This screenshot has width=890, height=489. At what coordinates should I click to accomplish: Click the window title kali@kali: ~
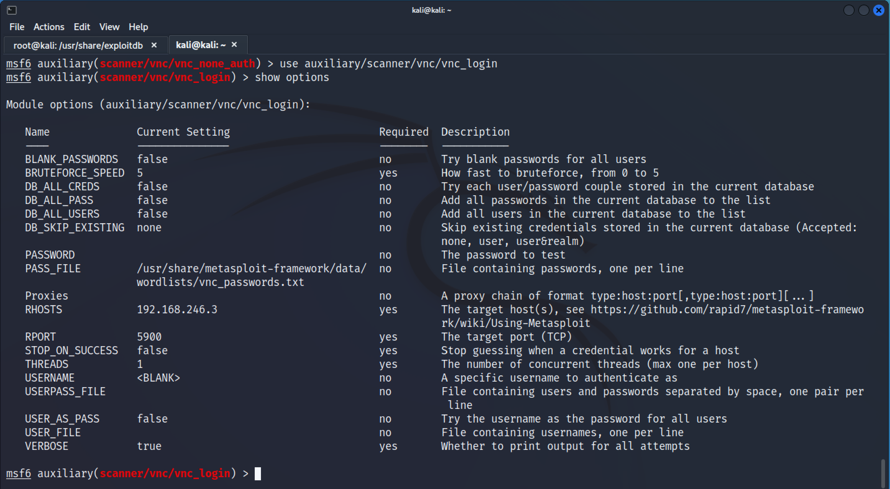coord(431,10)
